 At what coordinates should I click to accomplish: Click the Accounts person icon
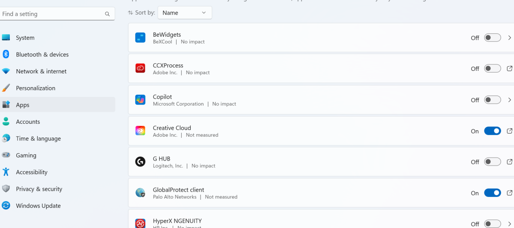(x=6, y=122)
